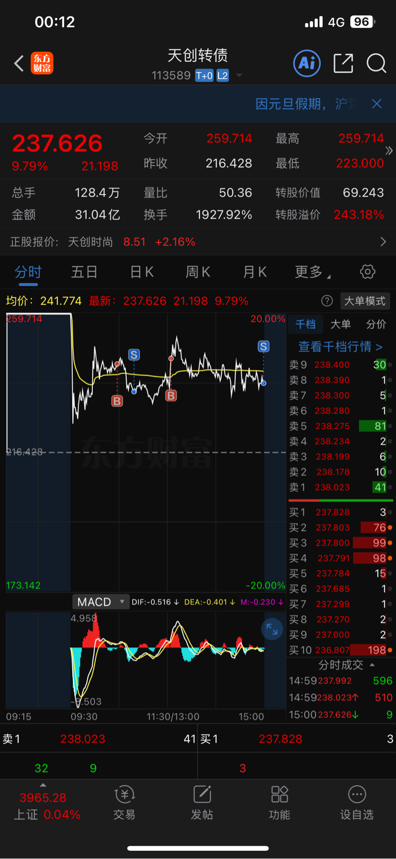
Task: Tap the S sell marker near 10:30
Action: pos(134,355)
